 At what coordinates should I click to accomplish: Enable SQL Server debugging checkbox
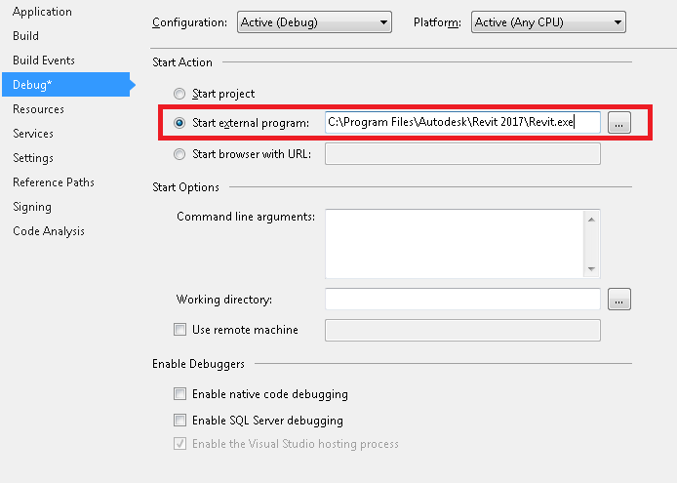179,421
